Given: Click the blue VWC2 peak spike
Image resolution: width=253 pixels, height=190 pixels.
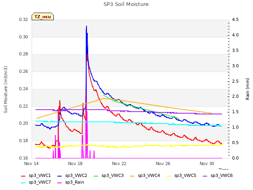Looking at the screenshot, I should point(87,27).
